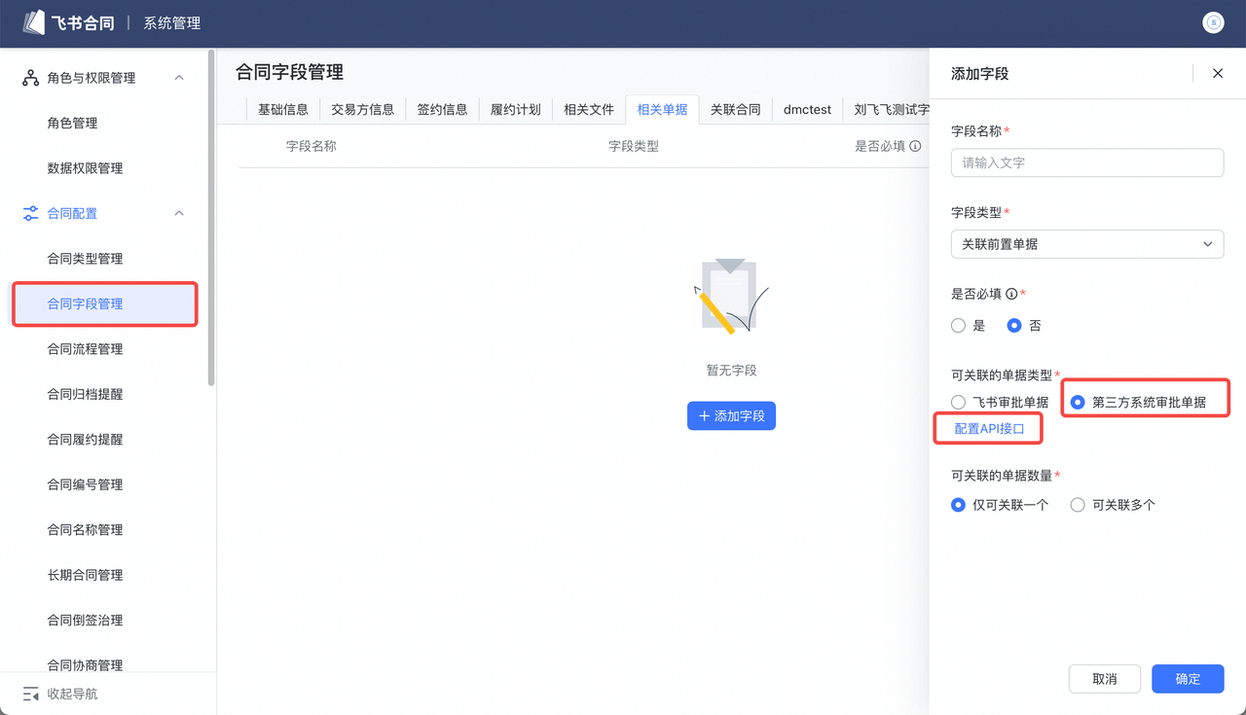Screen dimensions: 1246x715
Task: Click the 字段名称 text input field
Action: point(1086,162)
